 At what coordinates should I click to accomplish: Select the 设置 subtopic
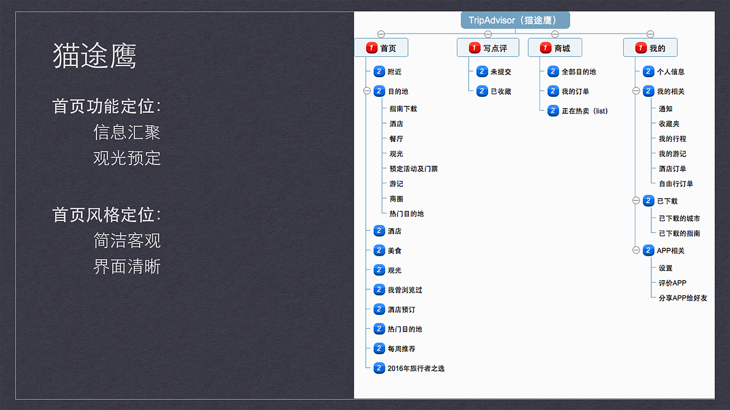[x=666, y=268]
